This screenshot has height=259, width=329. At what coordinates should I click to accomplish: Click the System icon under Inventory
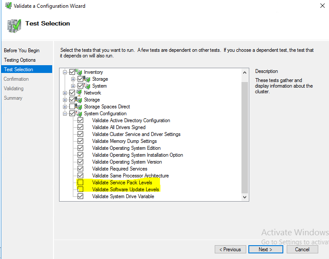[x=87, y=86]
